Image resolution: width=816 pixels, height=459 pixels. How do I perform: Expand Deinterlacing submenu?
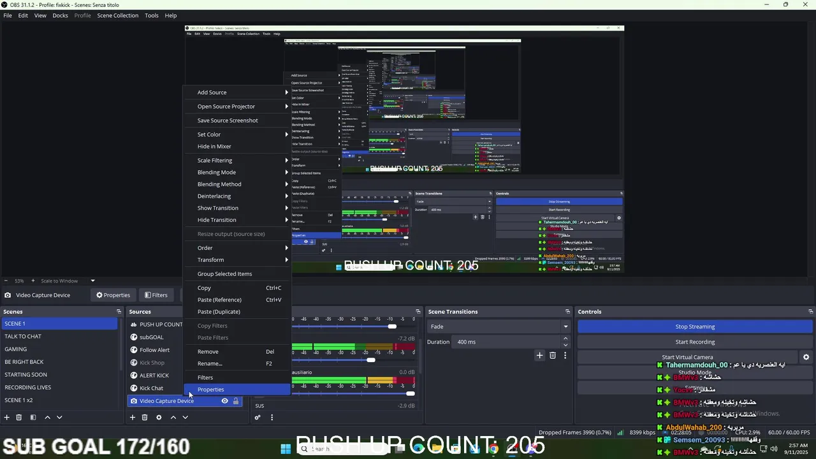click(x=237, y=196)
